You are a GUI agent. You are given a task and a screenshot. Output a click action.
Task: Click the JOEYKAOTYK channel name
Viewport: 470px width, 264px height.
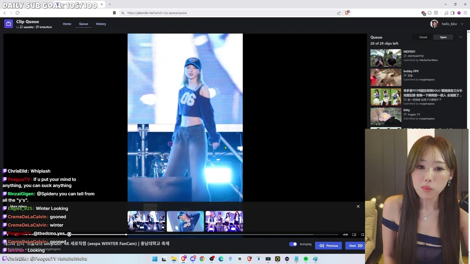tap(416, 56)
